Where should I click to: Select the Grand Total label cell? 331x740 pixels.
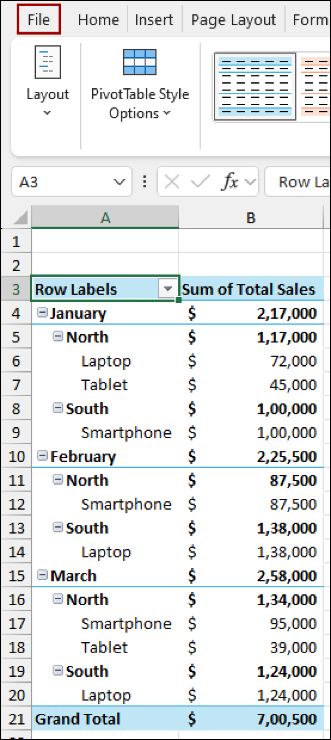pyautogui.click(x=78, y=719)
